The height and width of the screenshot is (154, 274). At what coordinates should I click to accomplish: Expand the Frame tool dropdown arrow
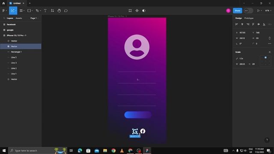[24, 11]
